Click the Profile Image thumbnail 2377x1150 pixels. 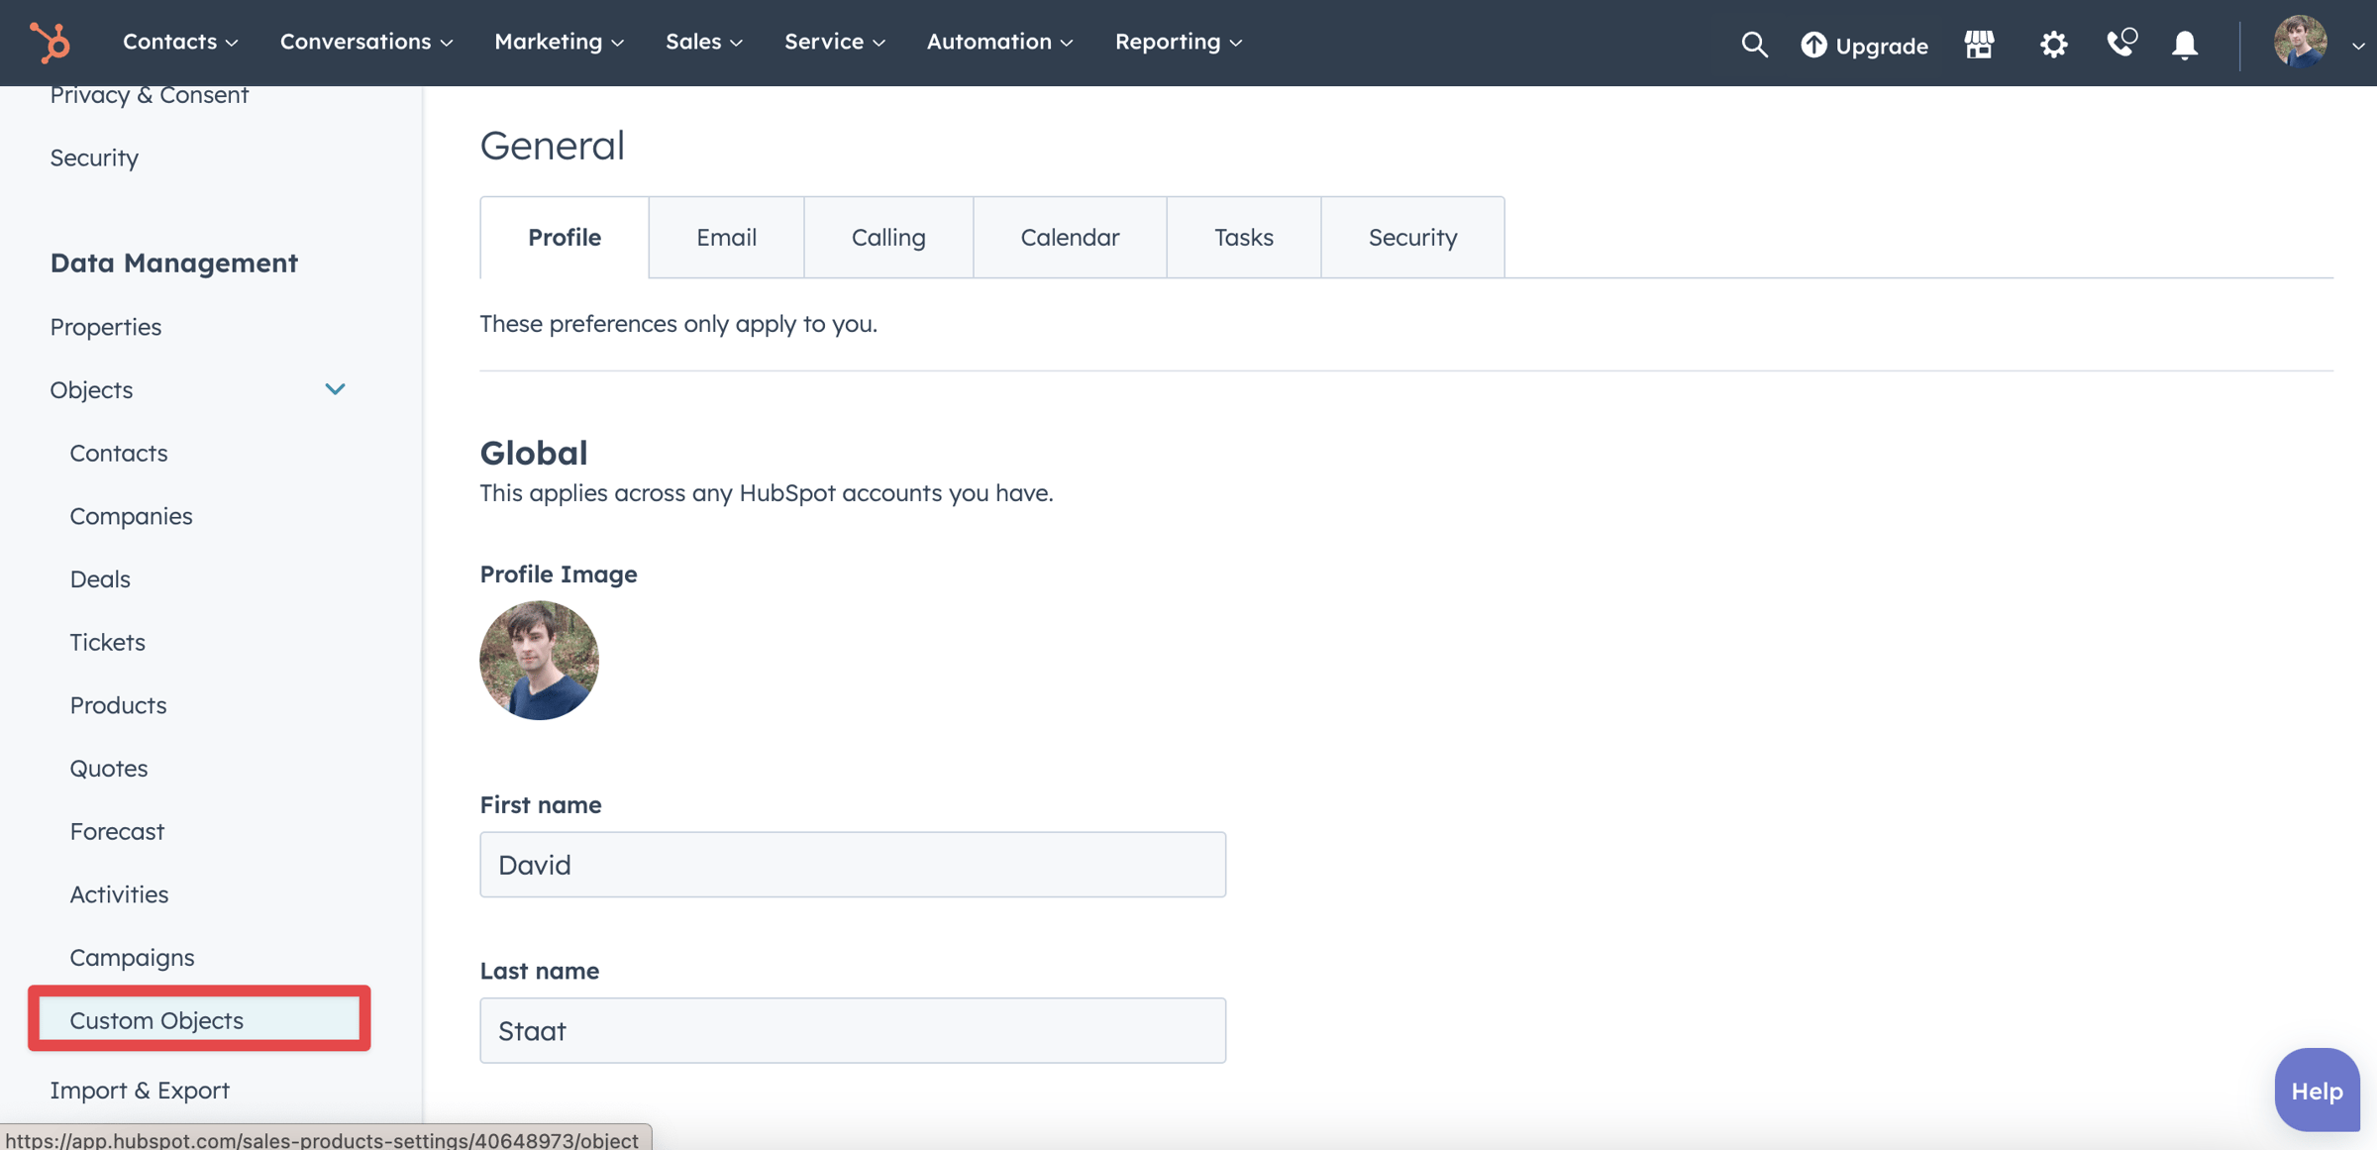(539, 660)
